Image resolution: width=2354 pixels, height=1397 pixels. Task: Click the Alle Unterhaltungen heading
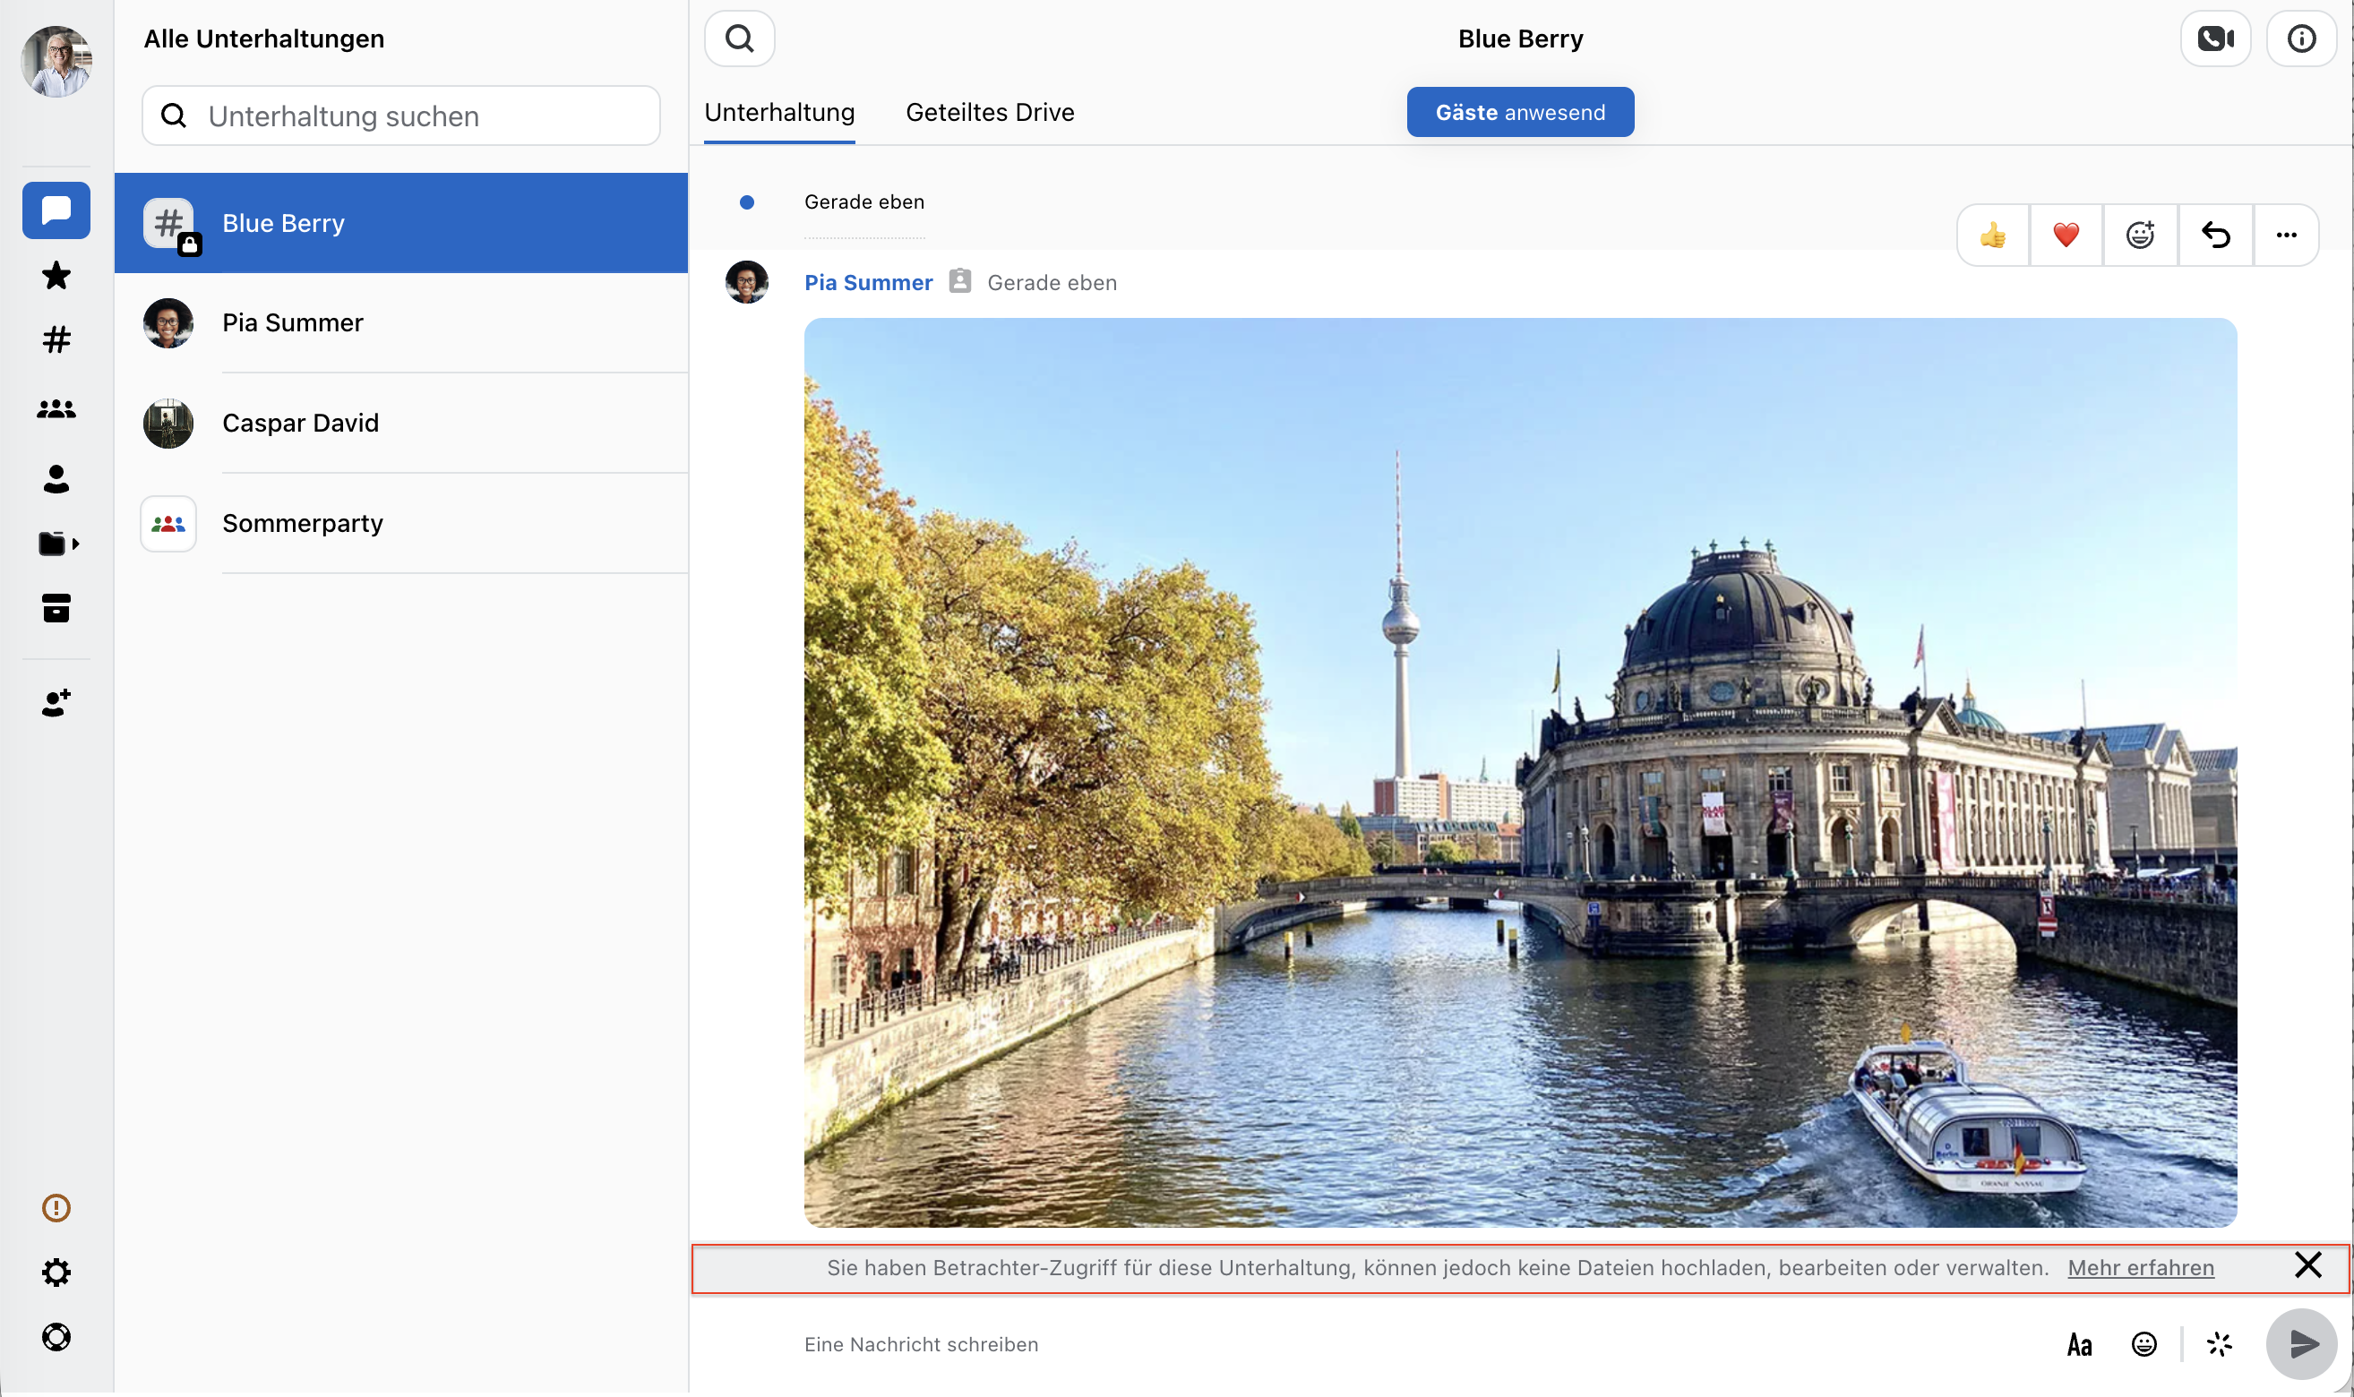pos(263,39)
